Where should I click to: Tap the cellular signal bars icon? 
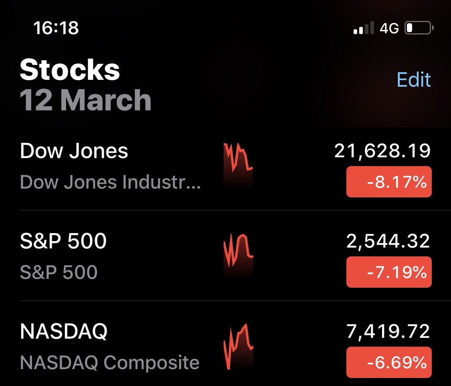(x=364, y=28)
